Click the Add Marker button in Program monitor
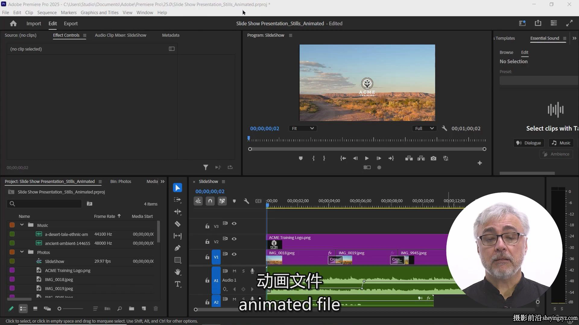This screenshot has width=579, height=325. [301, 158]
